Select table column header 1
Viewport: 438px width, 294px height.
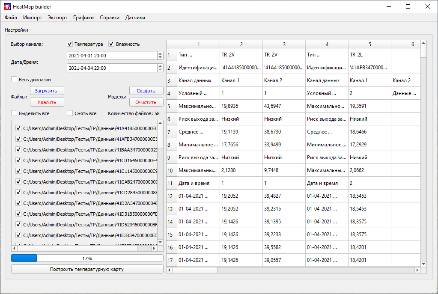pos(198,44)
